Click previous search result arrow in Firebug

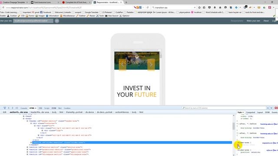[x=268, y=108]
